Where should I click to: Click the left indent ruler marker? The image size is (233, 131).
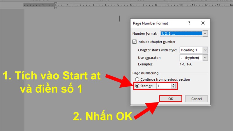point(56,8)
